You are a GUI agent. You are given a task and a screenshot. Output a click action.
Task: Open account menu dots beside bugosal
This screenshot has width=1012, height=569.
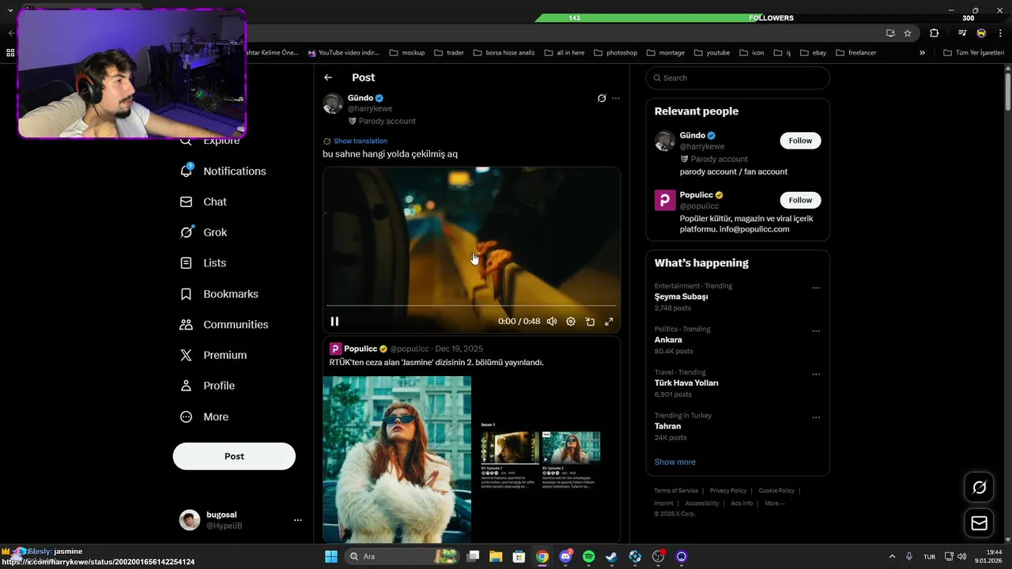tap(298, 520)
